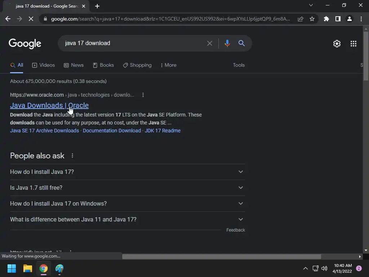Viewport: 369px width, 277px height.
Task: Submit search with magnifier icon
Action: (241, 43)
